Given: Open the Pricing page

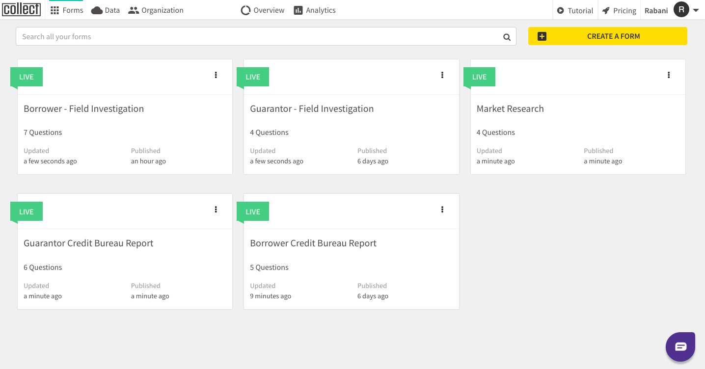Looking at the screenshot, I should pos(619,10).
